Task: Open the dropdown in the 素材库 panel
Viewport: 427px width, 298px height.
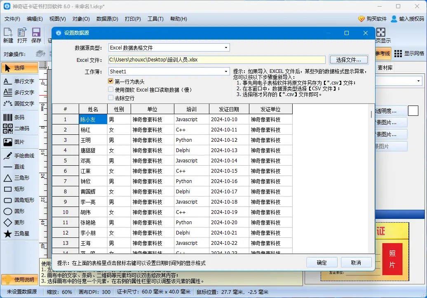Action: tap(419, 81)
